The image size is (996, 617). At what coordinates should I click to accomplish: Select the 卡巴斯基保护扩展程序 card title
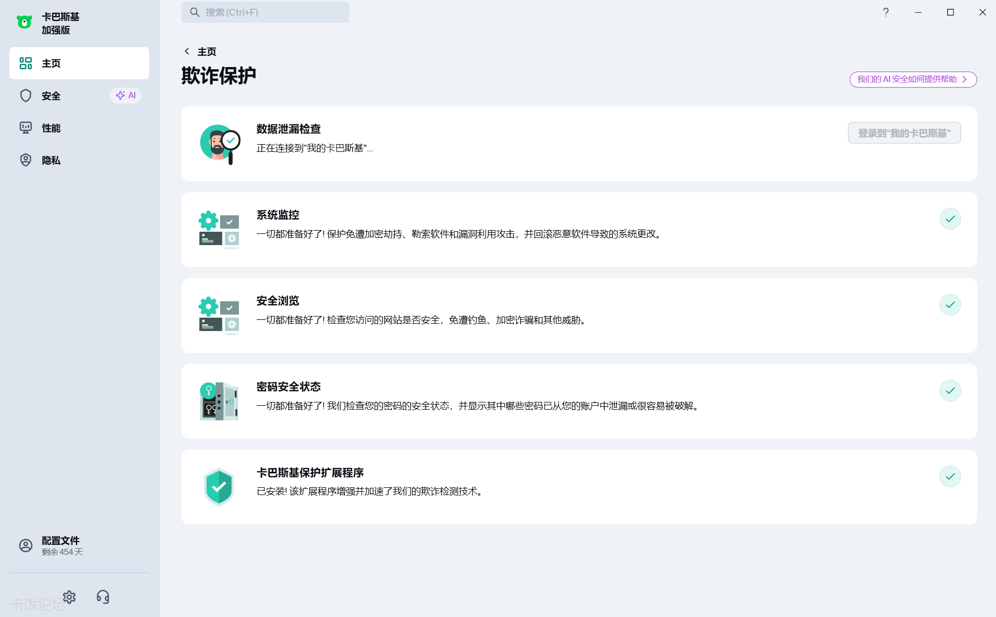point(310,473)
